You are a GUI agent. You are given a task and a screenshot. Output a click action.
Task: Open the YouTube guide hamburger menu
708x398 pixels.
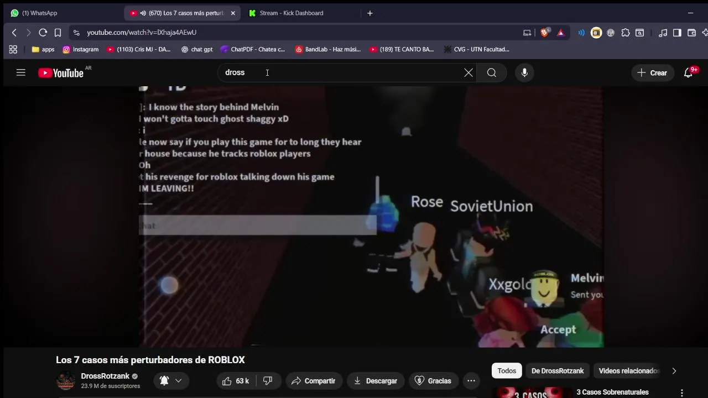pyautogui.click(x=21, y=72)
